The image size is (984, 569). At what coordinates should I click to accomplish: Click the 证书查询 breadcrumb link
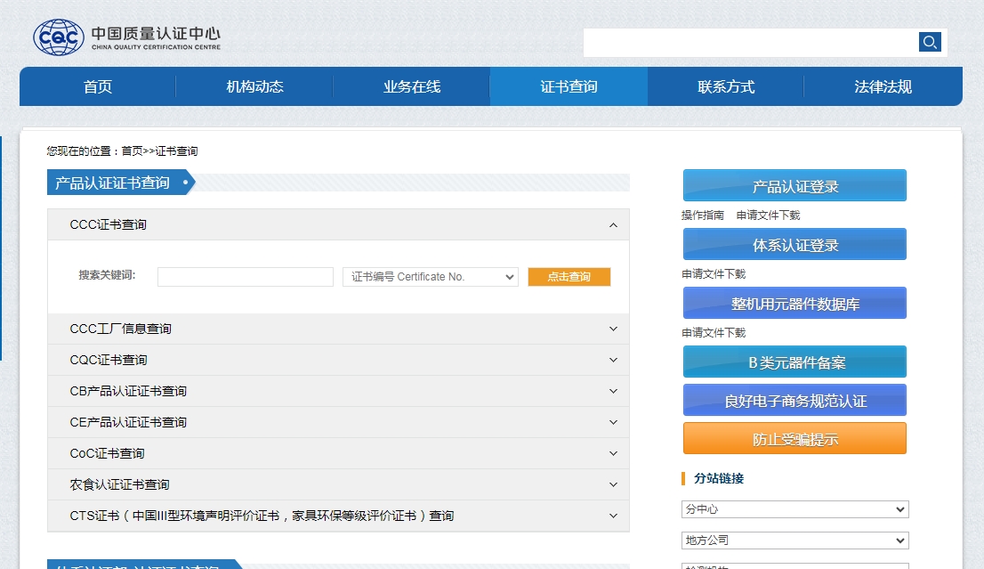point(177,150)
